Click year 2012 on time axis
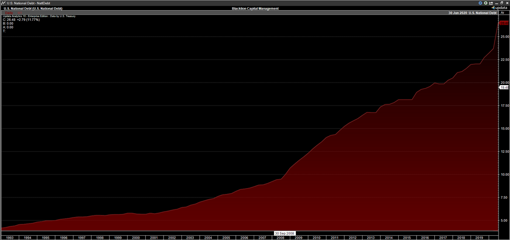 point(352,238)
